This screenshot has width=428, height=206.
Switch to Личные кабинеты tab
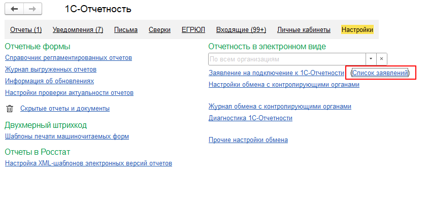point(304,30)
